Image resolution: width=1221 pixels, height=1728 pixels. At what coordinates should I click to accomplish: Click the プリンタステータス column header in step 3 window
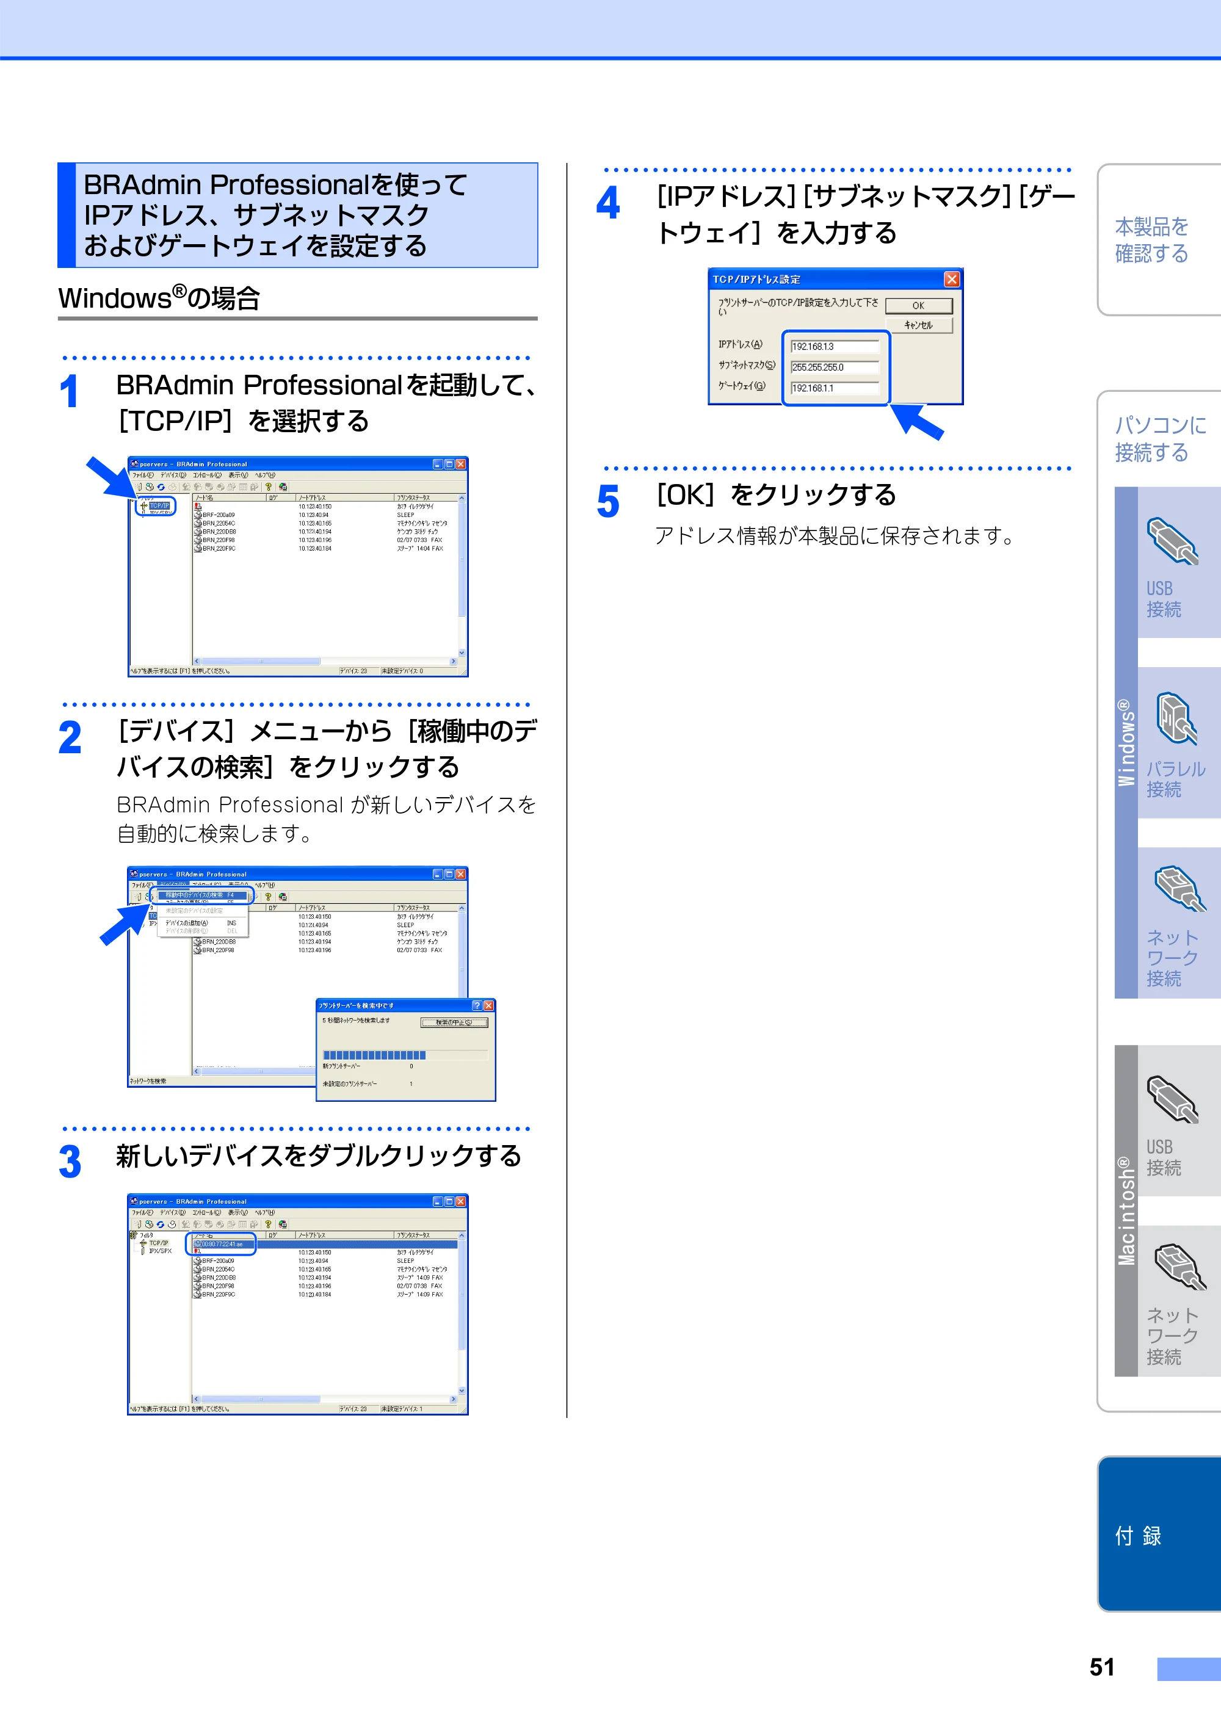426,1235
